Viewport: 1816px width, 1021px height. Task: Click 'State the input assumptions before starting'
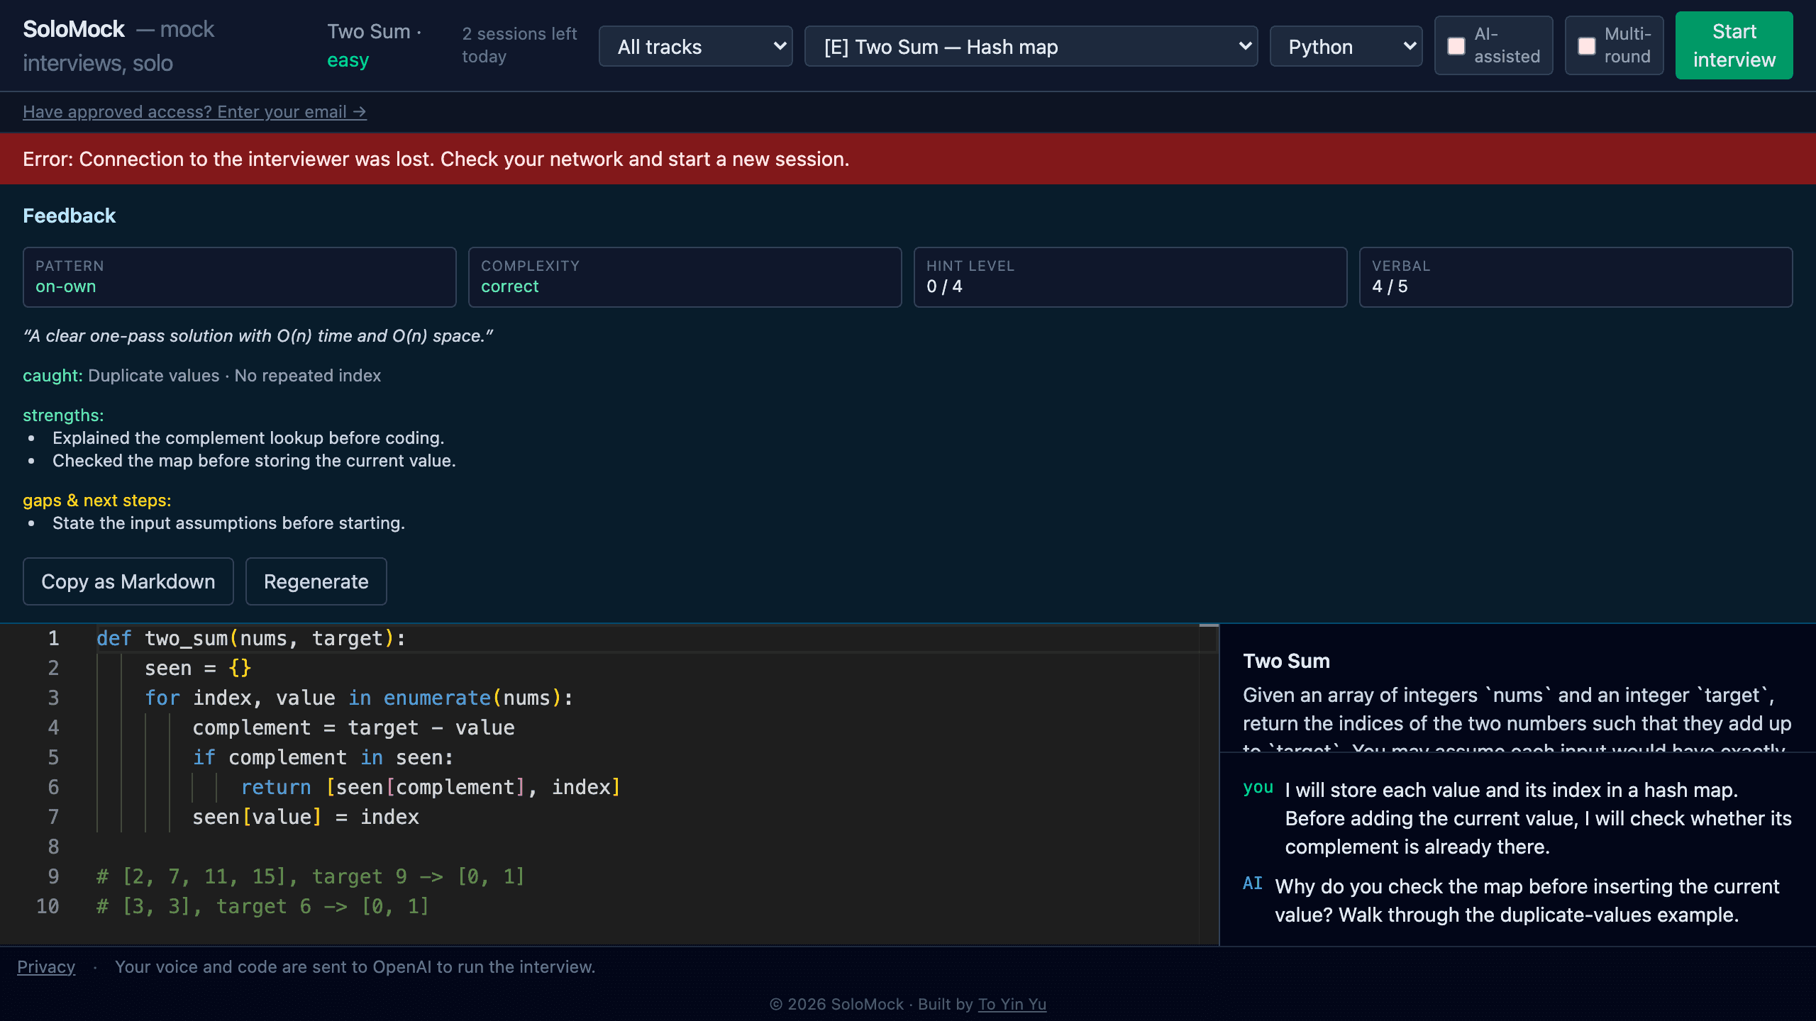(x=228, y=523)
